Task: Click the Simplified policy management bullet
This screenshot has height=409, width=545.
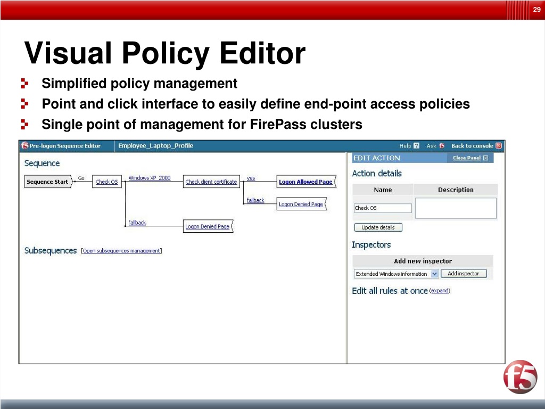Action: point(139,84)
